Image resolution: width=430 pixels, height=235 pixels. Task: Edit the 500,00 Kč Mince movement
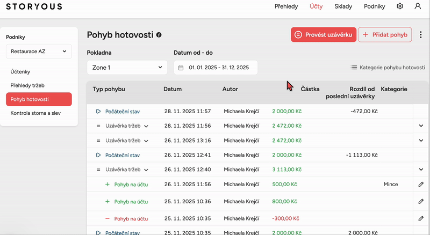[x=421, y=185]
